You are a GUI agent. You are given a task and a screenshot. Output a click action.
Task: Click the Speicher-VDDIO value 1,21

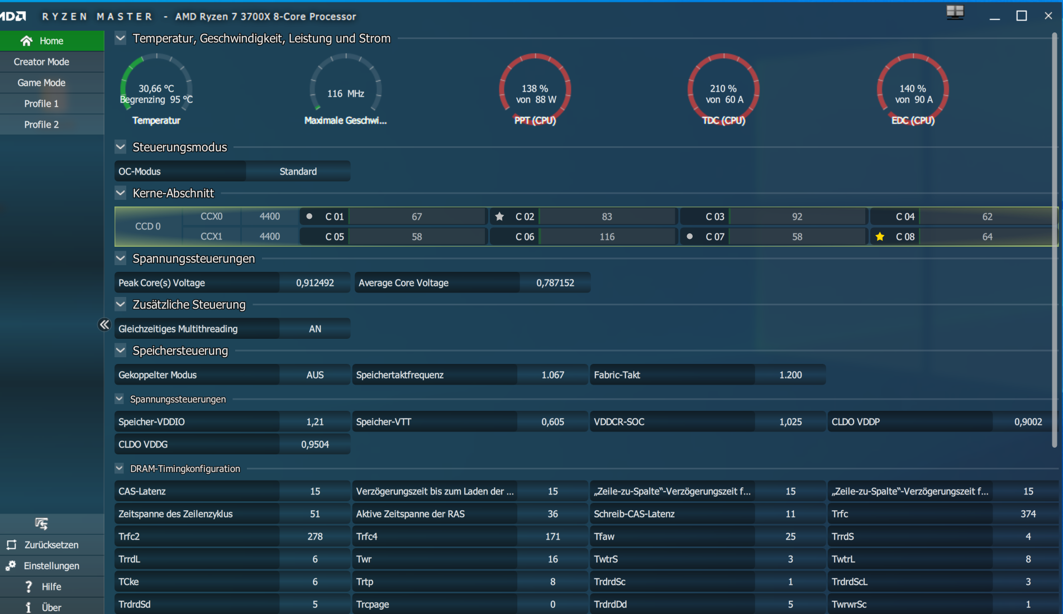315,422
